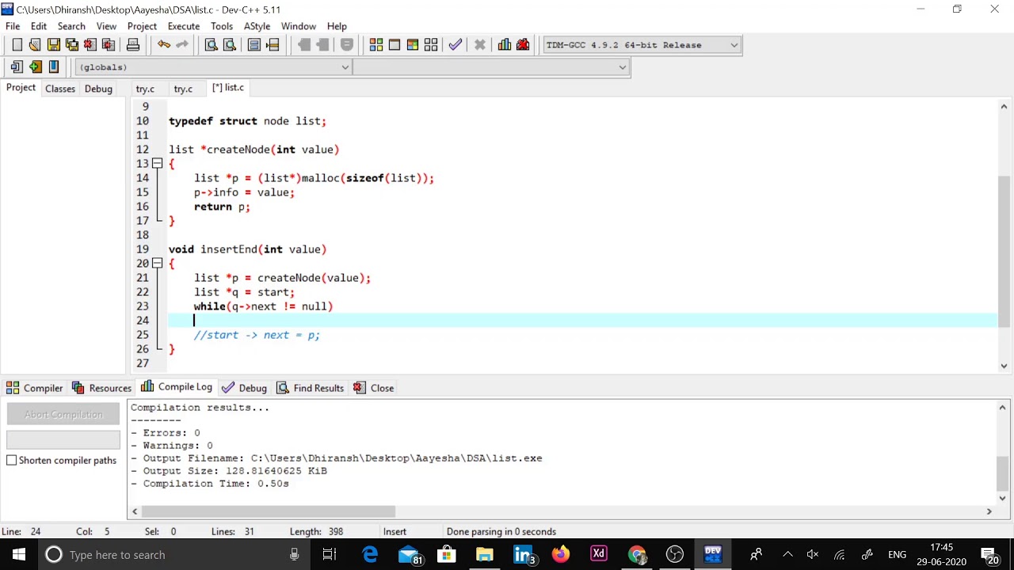Open the File menu
1014x570 pixels.
coord(13,26)
